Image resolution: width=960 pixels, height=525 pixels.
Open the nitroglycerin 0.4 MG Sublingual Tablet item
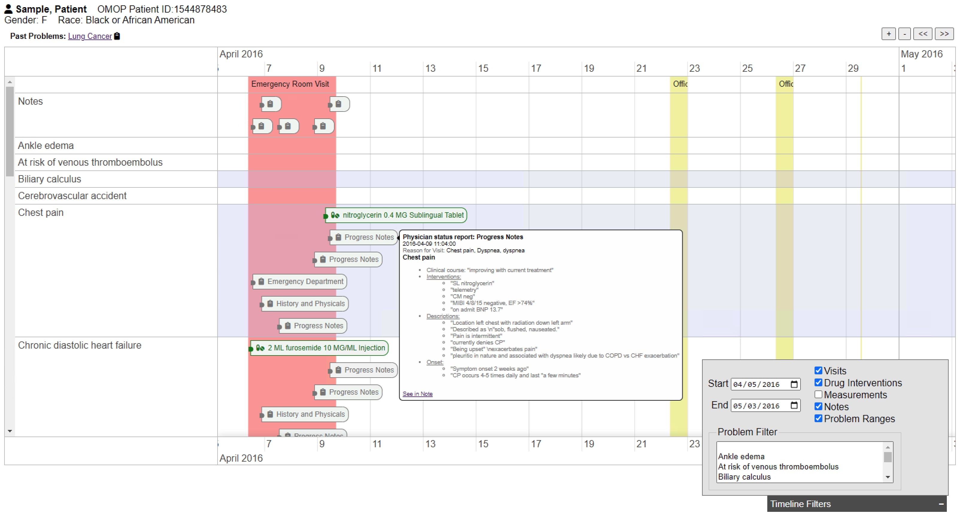(396, 215)
